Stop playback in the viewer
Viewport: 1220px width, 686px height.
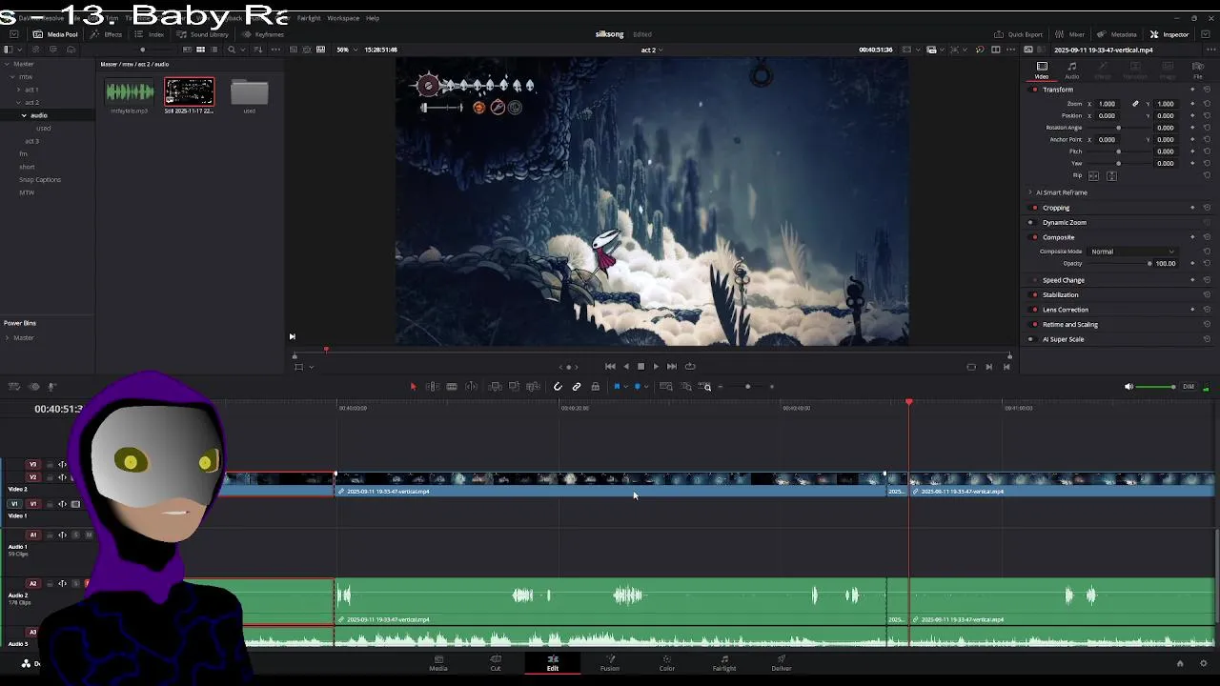click(640, 366)
